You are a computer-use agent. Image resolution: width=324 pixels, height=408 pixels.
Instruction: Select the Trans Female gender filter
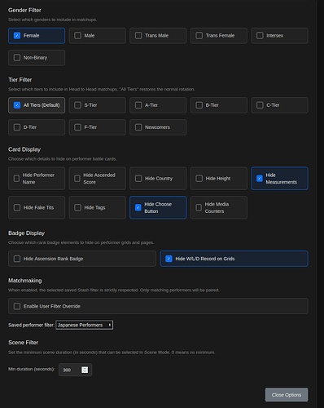199,36
